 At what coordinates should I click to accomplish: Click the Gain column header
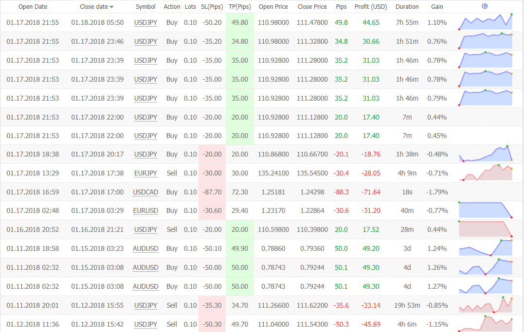pos(437,7)
